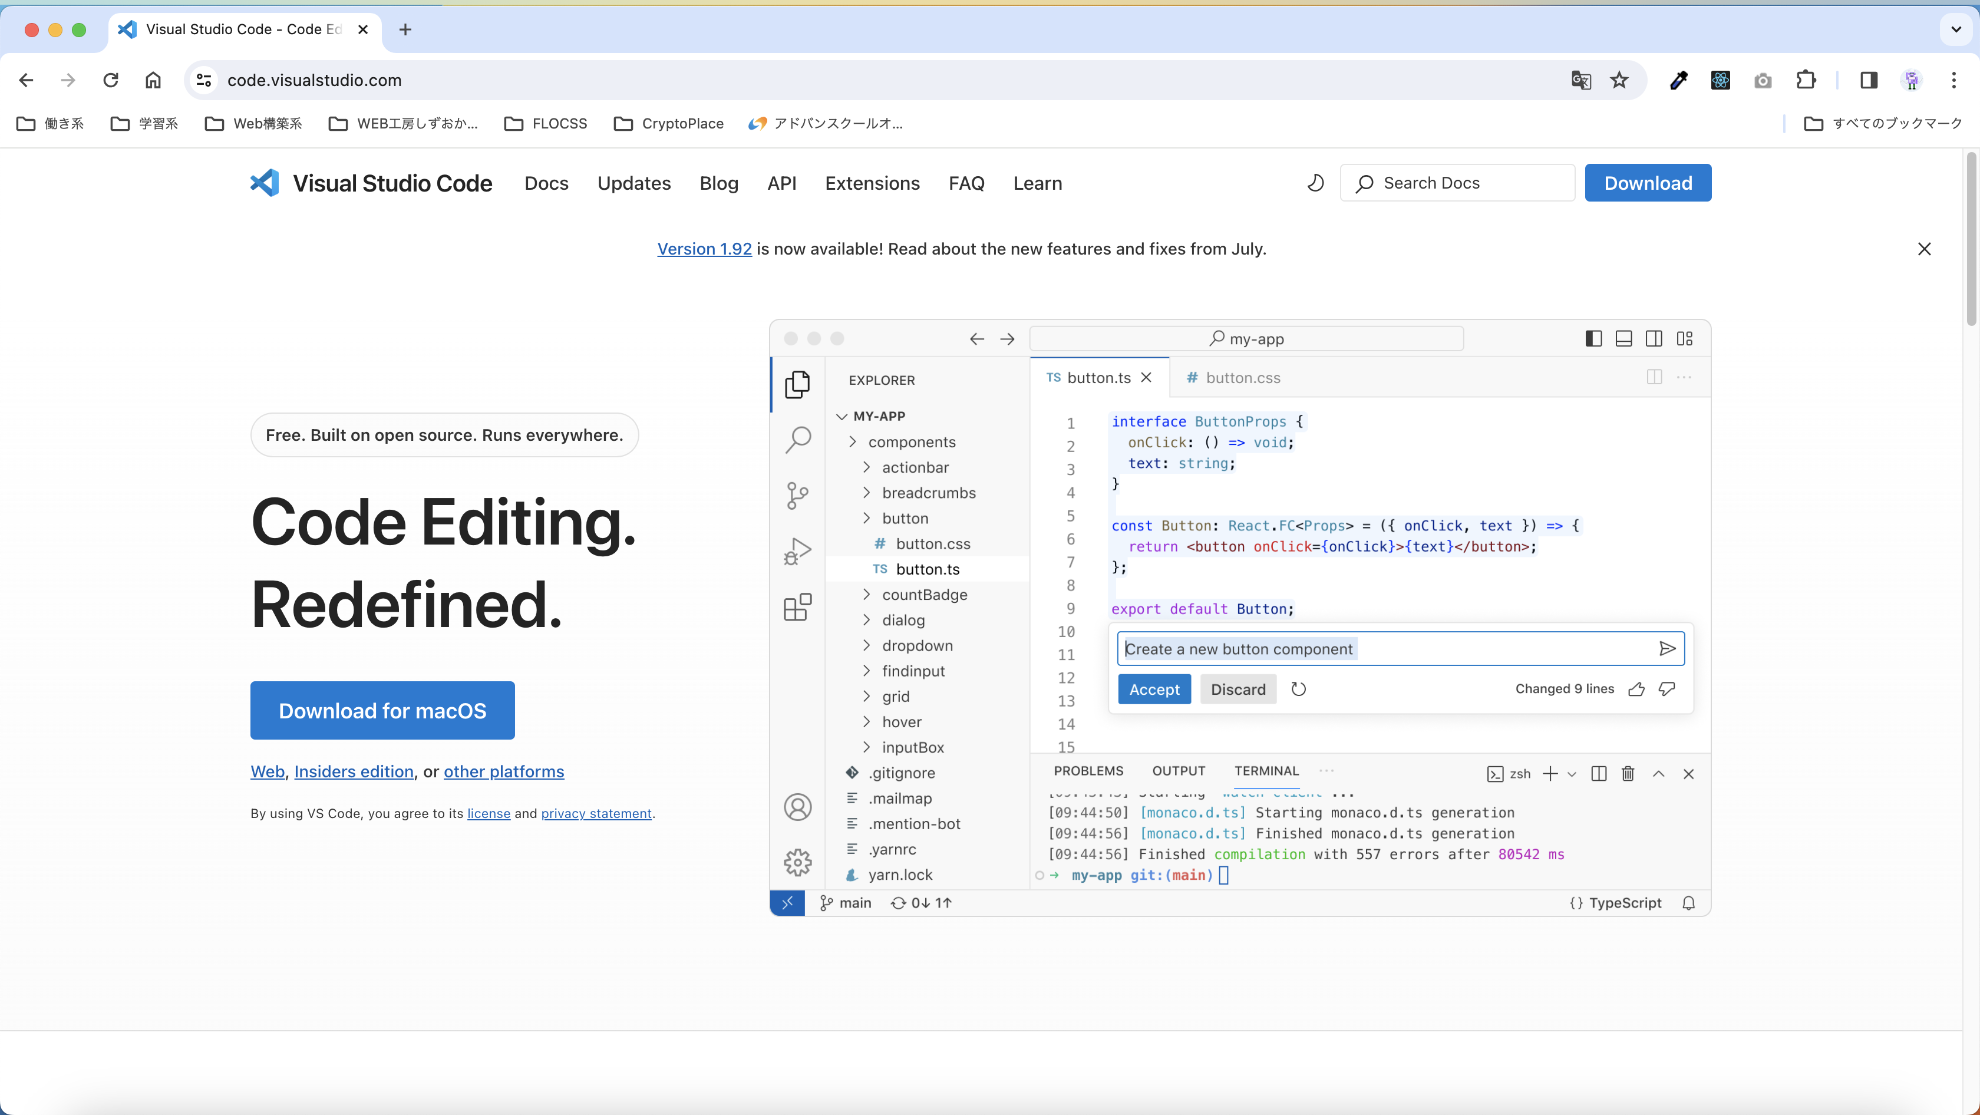Click the Search magnifier in activity bar
Screen dimensions: 1980x1115
pos(798,440)
